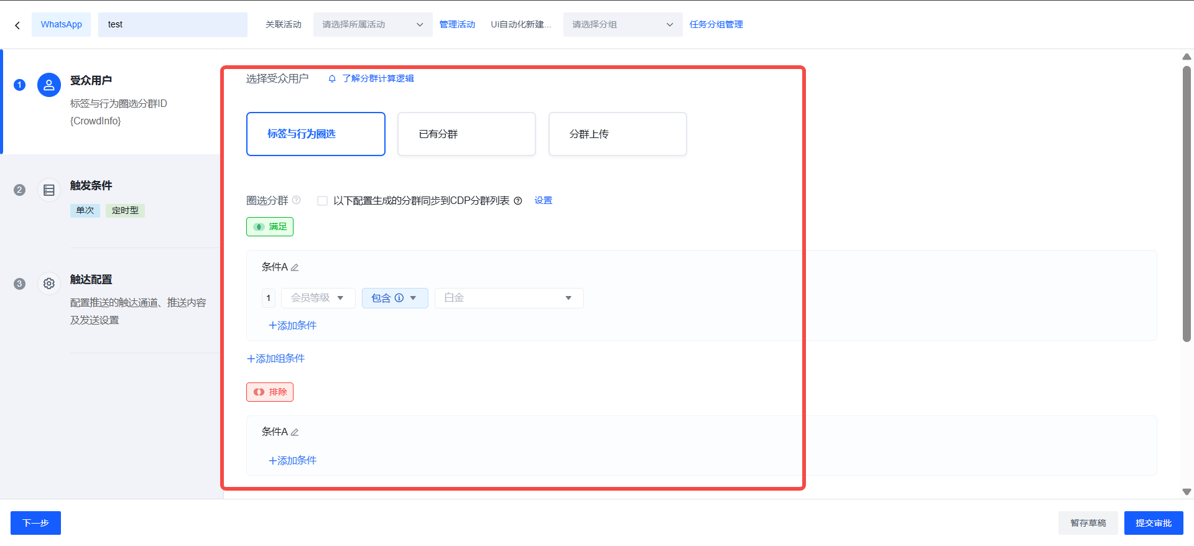Screen dimensions: 1194x546
Task: Open the 请选择分组 dropdown
Action: pos(622,25)
